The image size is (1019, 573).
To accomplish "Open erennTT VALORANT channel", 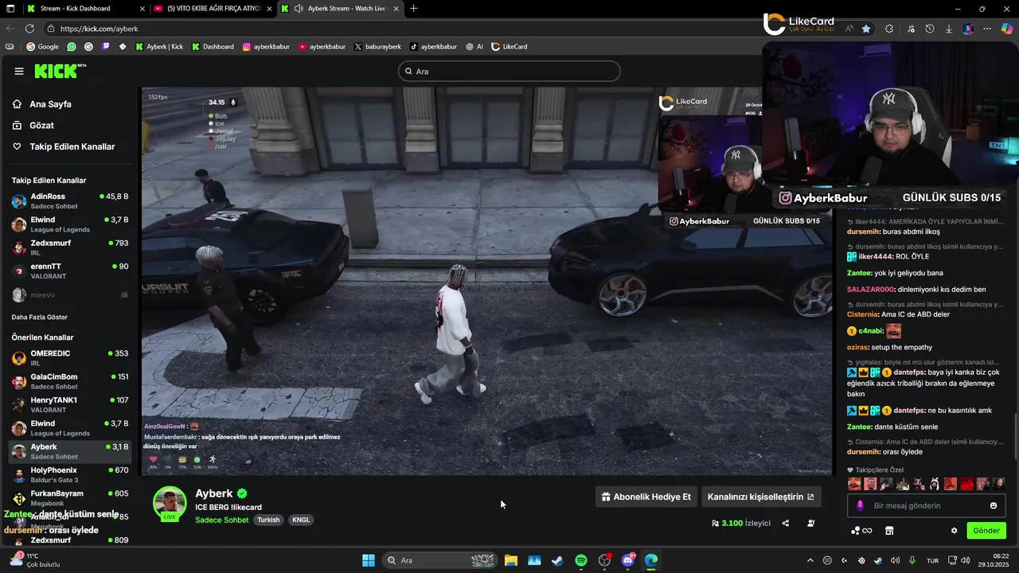I will pos(70,271).
